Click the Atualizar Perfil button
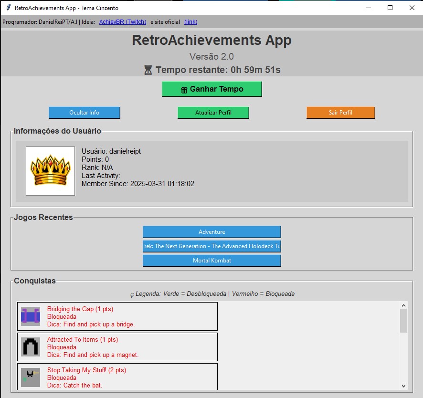This screenshot has width=423, height=398. 213,113
